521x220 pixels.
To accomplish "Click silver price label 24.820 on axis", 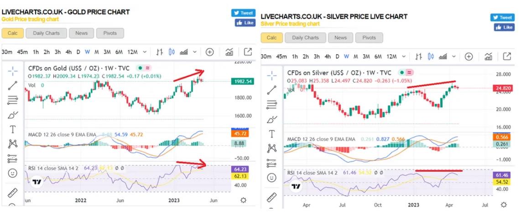I will point(502,88).
